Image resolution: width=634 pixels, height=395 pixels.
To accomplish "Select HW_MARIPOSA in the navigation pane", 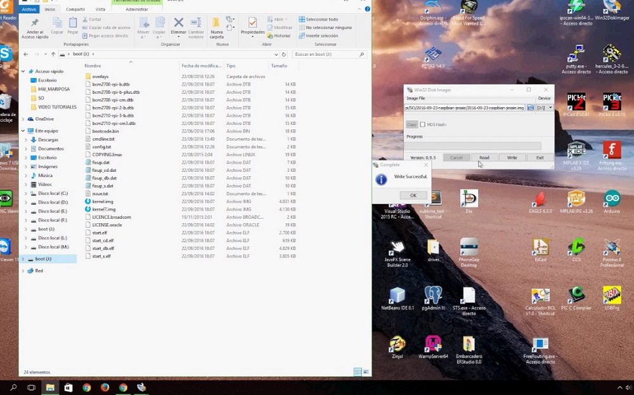I will (54, 89).
